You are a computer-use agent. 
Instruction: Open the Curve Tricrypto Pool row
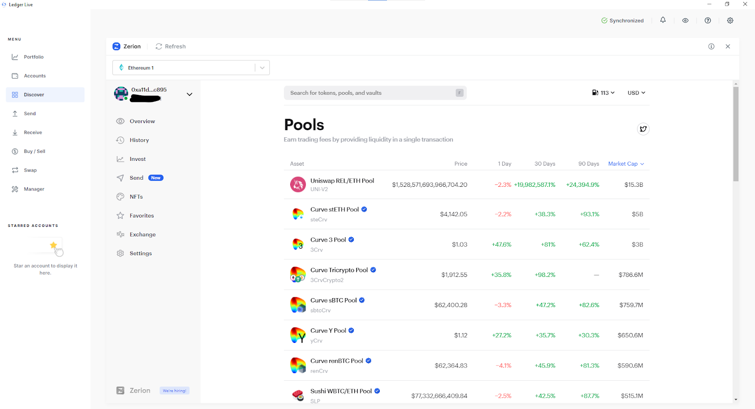466,275
